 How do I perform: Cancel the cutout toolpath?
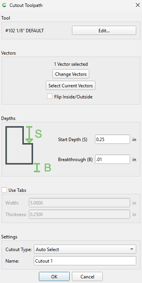[x=87, y=276]
